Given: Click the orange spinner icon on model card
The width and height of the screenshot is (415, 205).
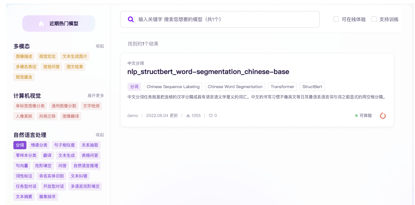Looking at the screenshot, I should coord(383,116).
